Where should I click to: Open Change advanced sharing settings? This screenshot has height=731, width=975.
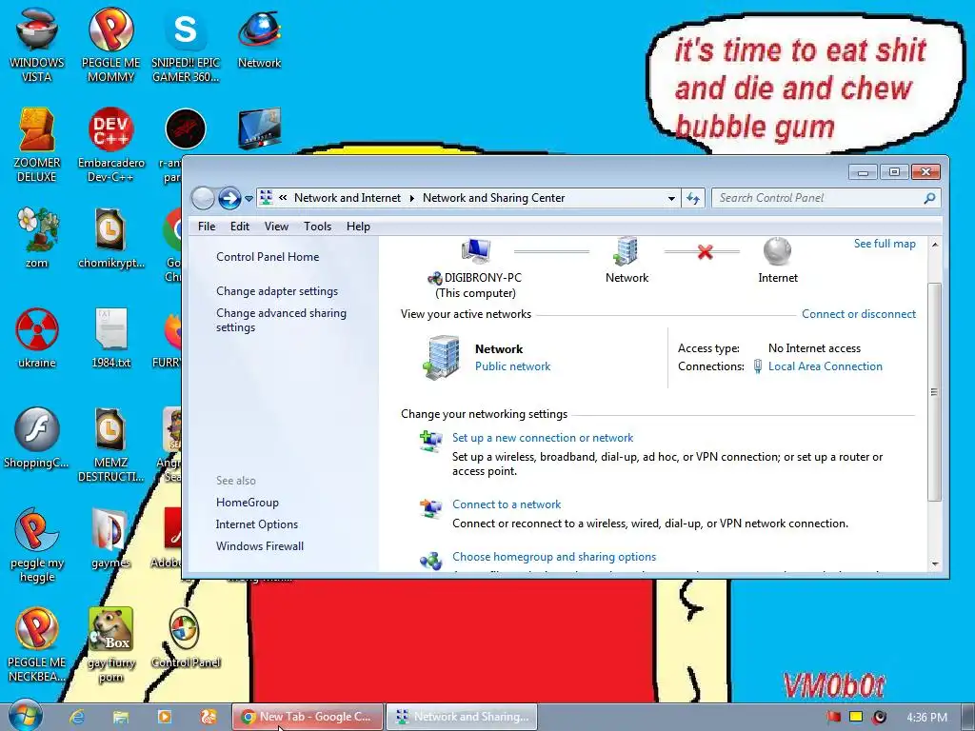click(x=281, y=320)
